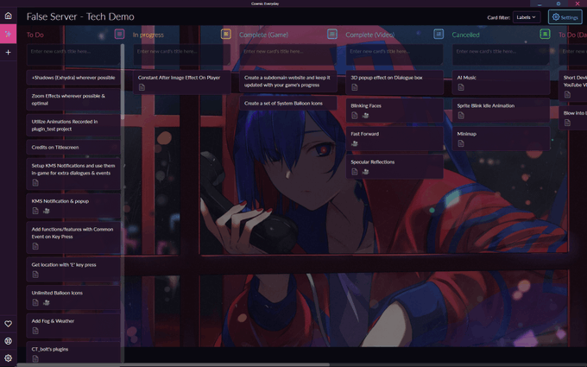Open description icon on Unlimited Balloon Icons card

pos(35,302)
